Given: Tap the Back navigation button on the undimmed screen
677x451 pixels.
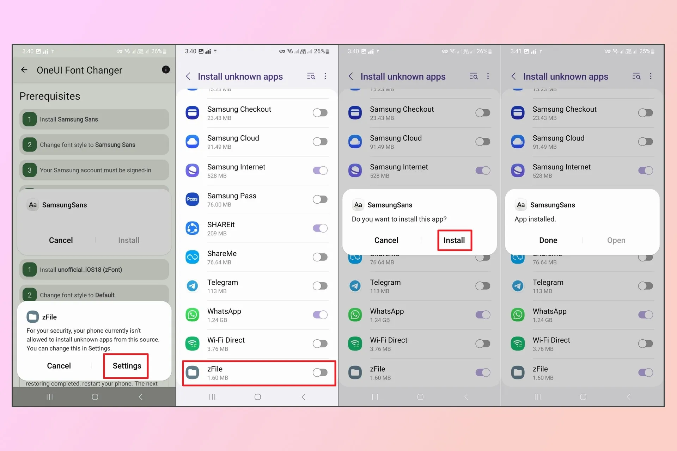Looking at the screenshot, I should 304,397.
